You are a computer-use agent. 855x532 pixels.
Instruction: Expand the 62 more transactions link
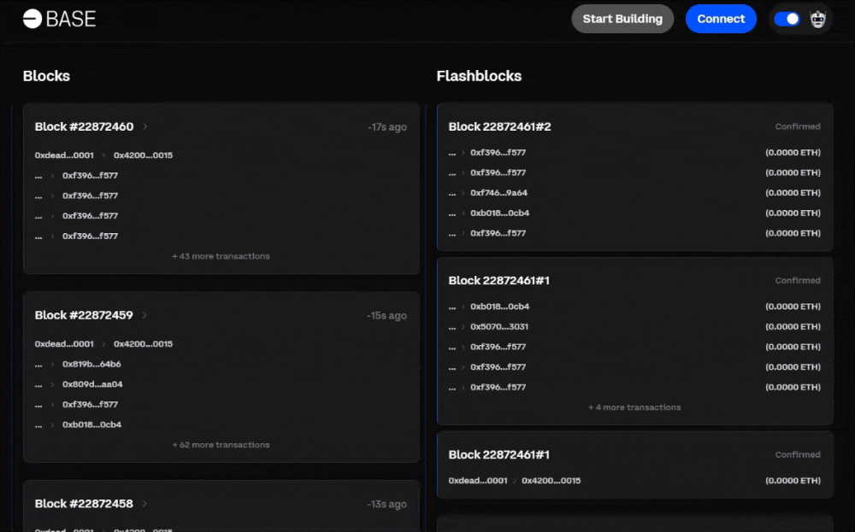221,445
